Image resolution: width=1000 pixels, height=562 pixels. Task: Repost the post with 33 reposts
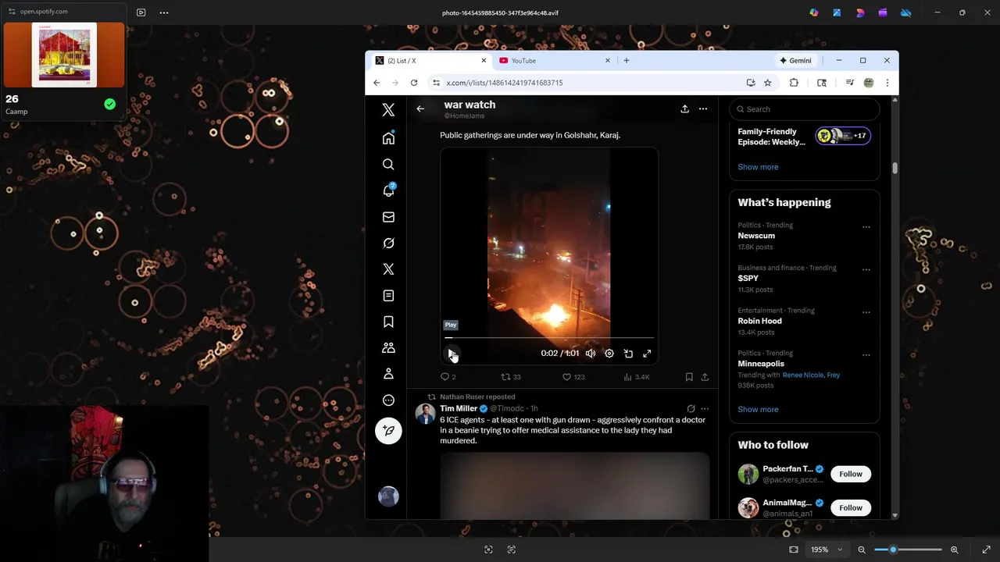[511, 377]
